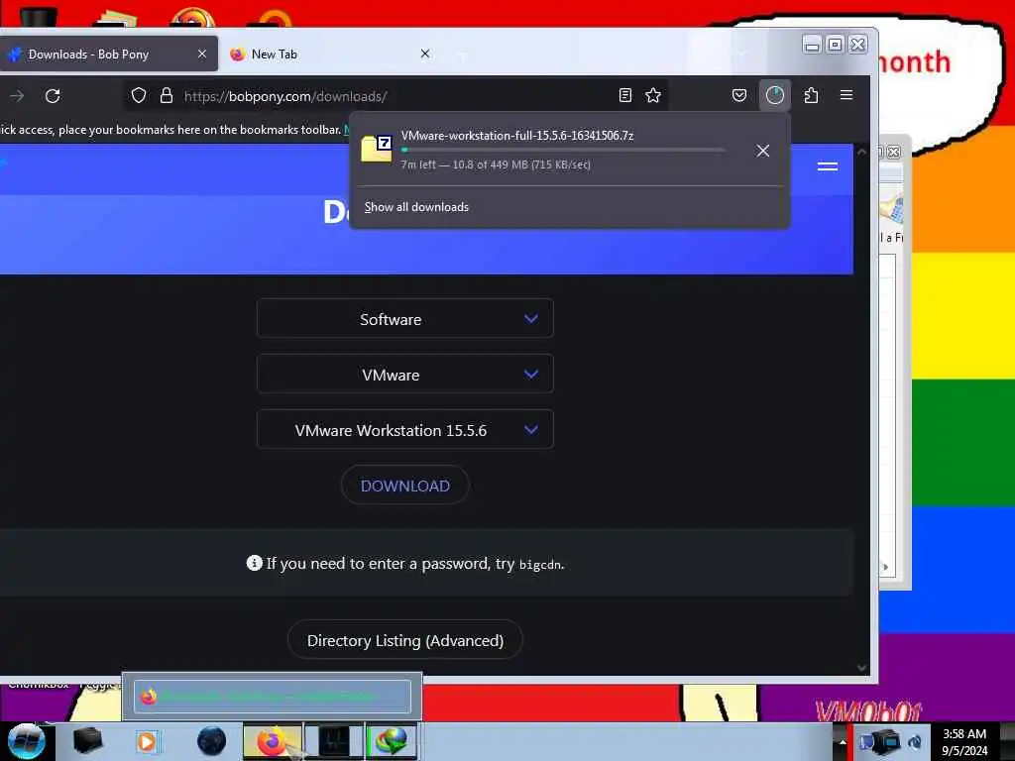
Task: Click the bobpony.com address bar
Action: click(395, 96)
